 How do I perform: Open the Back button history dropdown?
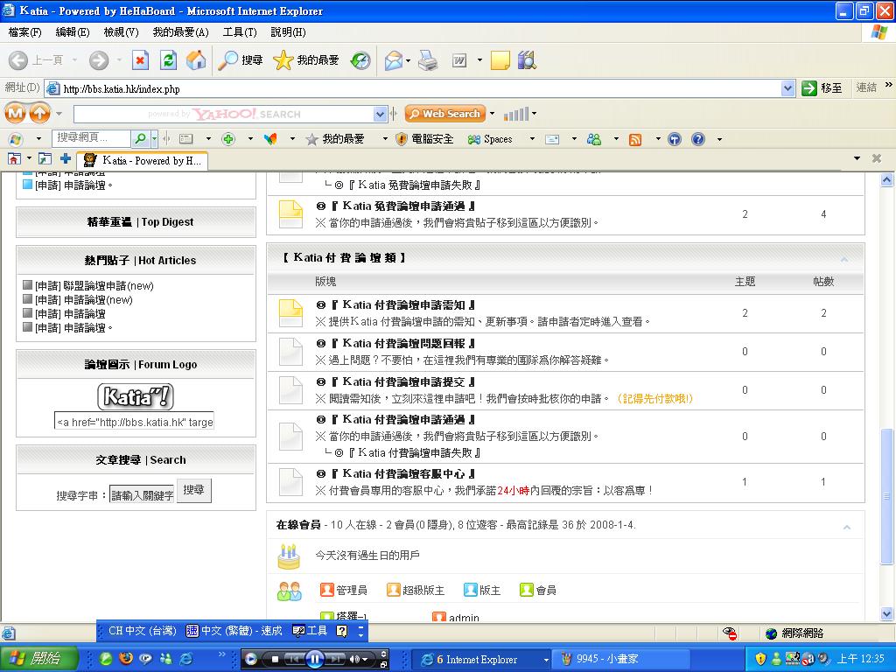(75, 60)
